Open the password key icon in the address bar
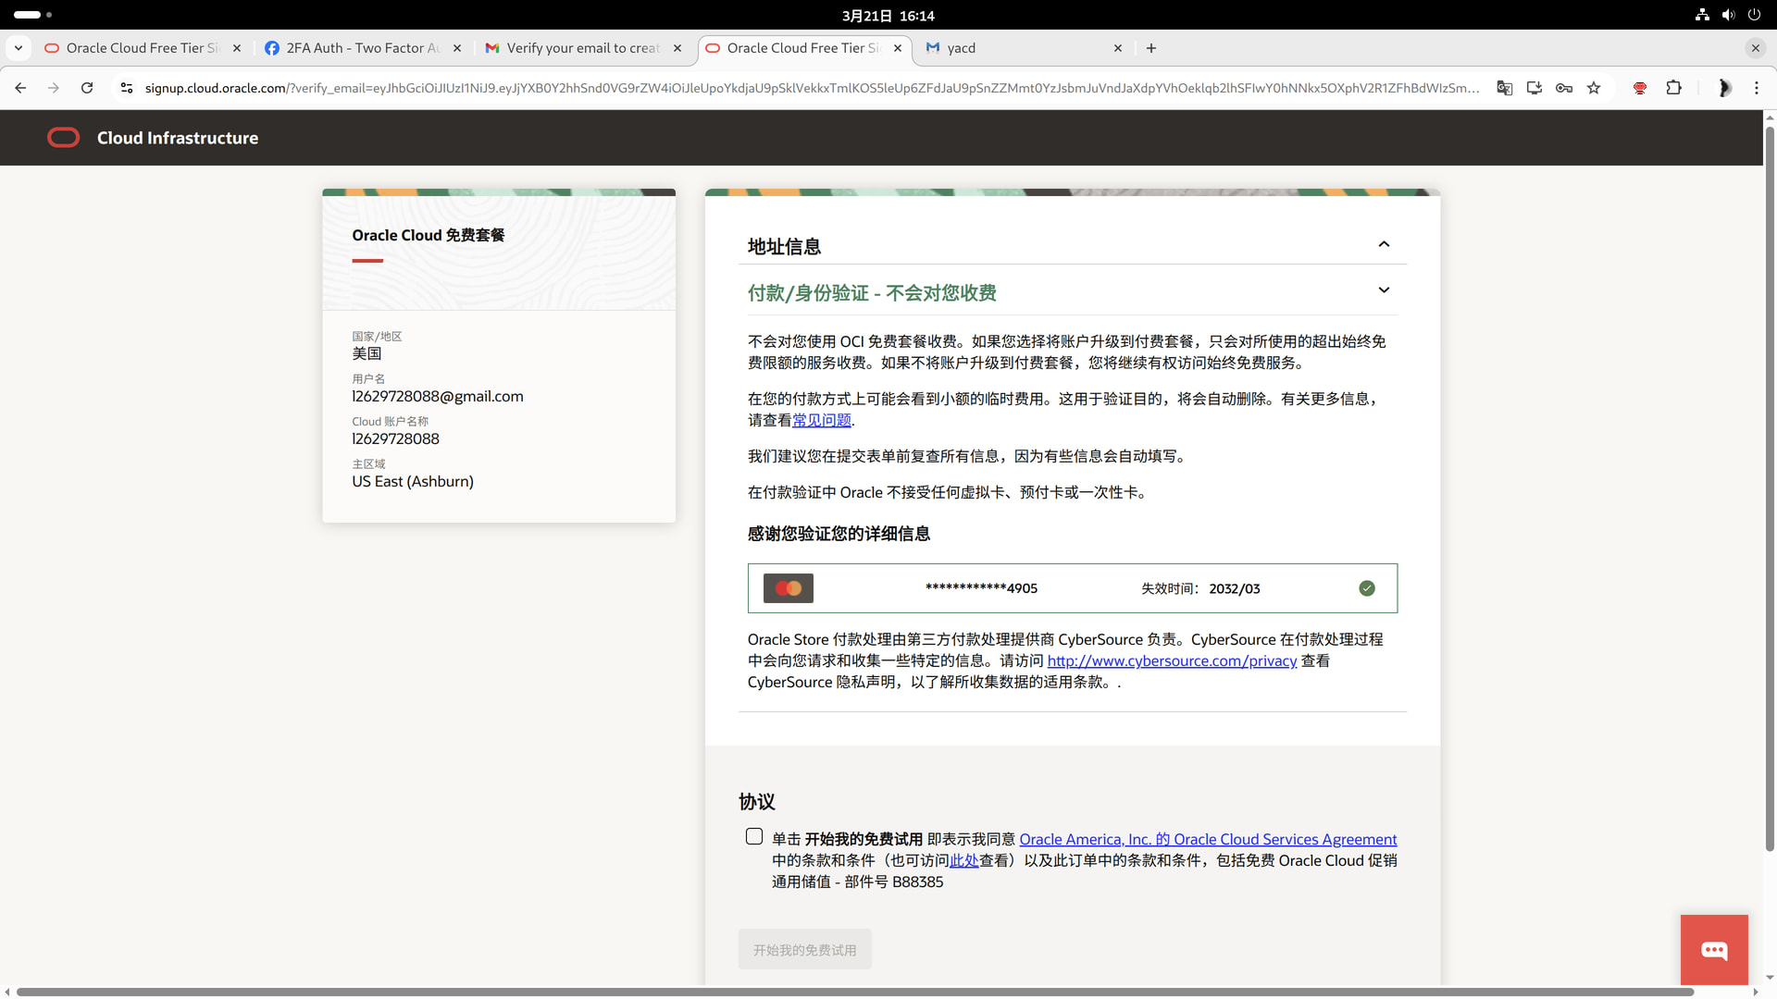 [1564, 88]
